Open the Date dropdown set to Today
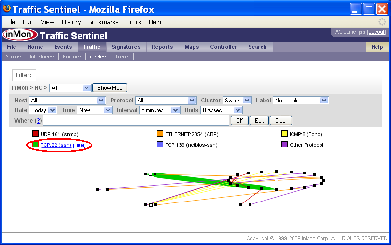Screen dimensions: 391x245 (x=43, y=110)
